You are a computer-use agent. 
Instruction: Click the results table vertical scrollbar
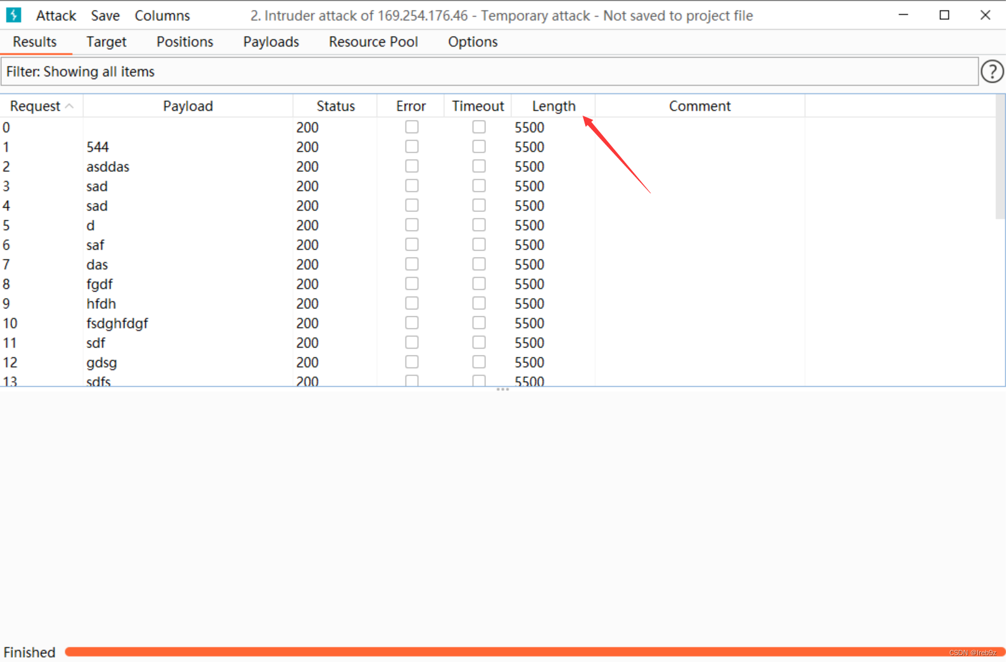(1000, 157)
